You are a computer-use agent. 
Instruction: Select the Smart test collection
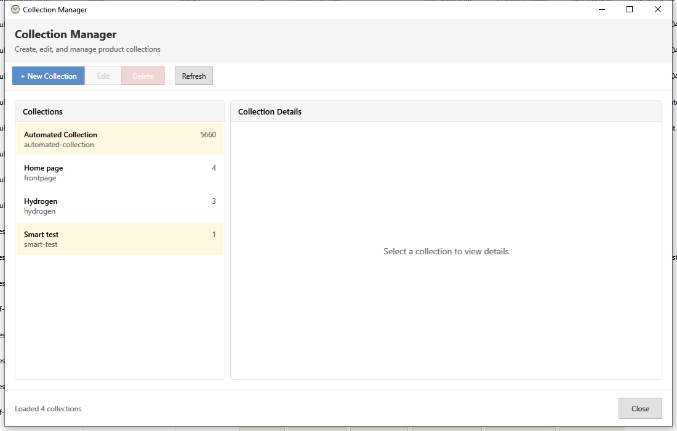point(41,235)
